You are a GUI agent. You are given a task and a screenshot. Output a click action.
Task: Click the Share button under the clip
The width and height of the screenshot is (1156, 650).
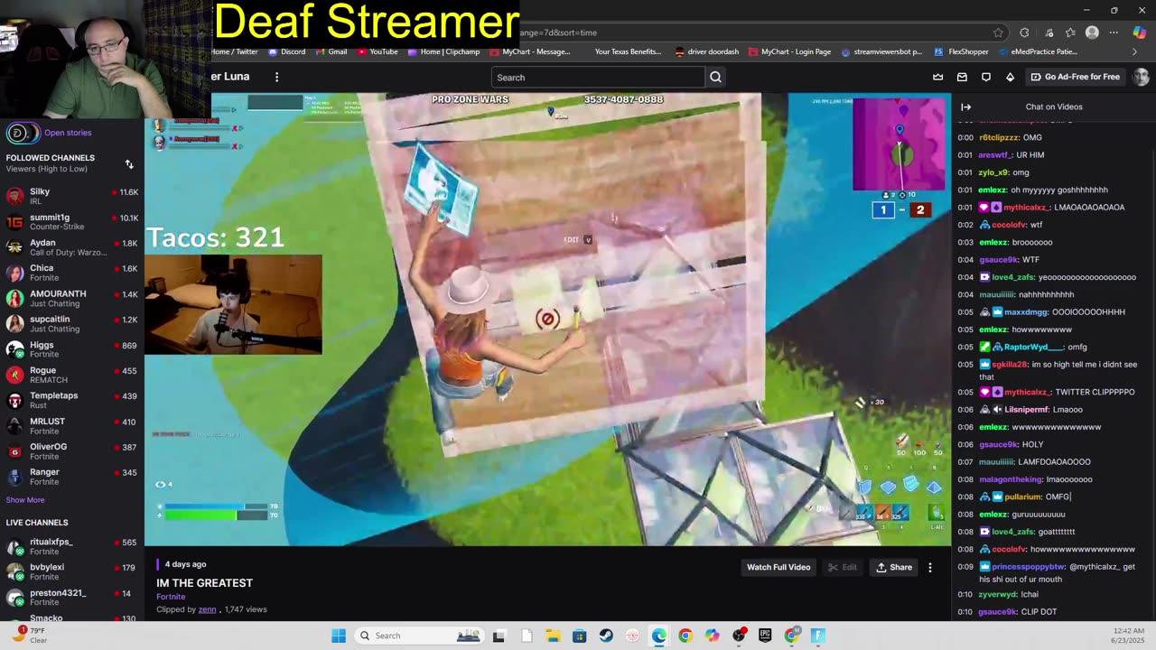(894, 567)
